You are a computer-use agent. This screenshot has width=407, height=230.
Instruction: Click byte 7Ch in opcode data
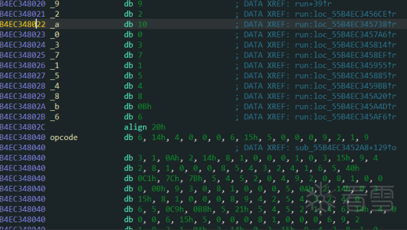(x=172, y=179)
